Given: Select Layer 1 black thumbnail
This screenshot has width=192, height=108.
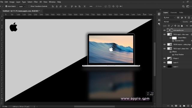Looking at the screenshot, I should pos(169,67).
